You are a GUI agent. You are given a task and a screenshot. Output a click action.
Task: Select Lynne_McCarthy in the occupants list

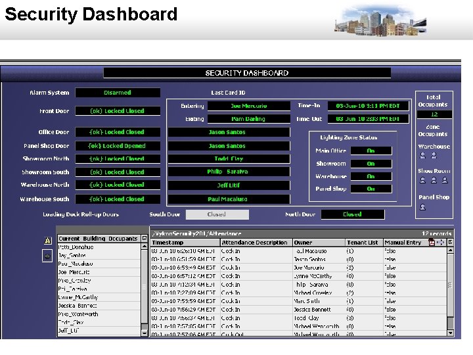pyautogui.click(x=99, y=297)
